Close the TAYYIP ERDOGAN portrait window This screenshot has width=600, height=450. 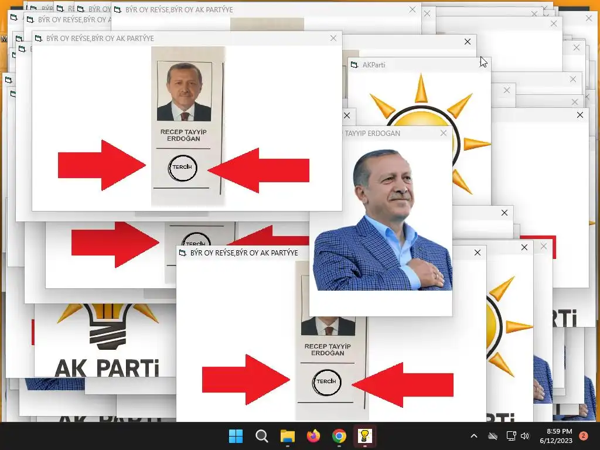444,133
